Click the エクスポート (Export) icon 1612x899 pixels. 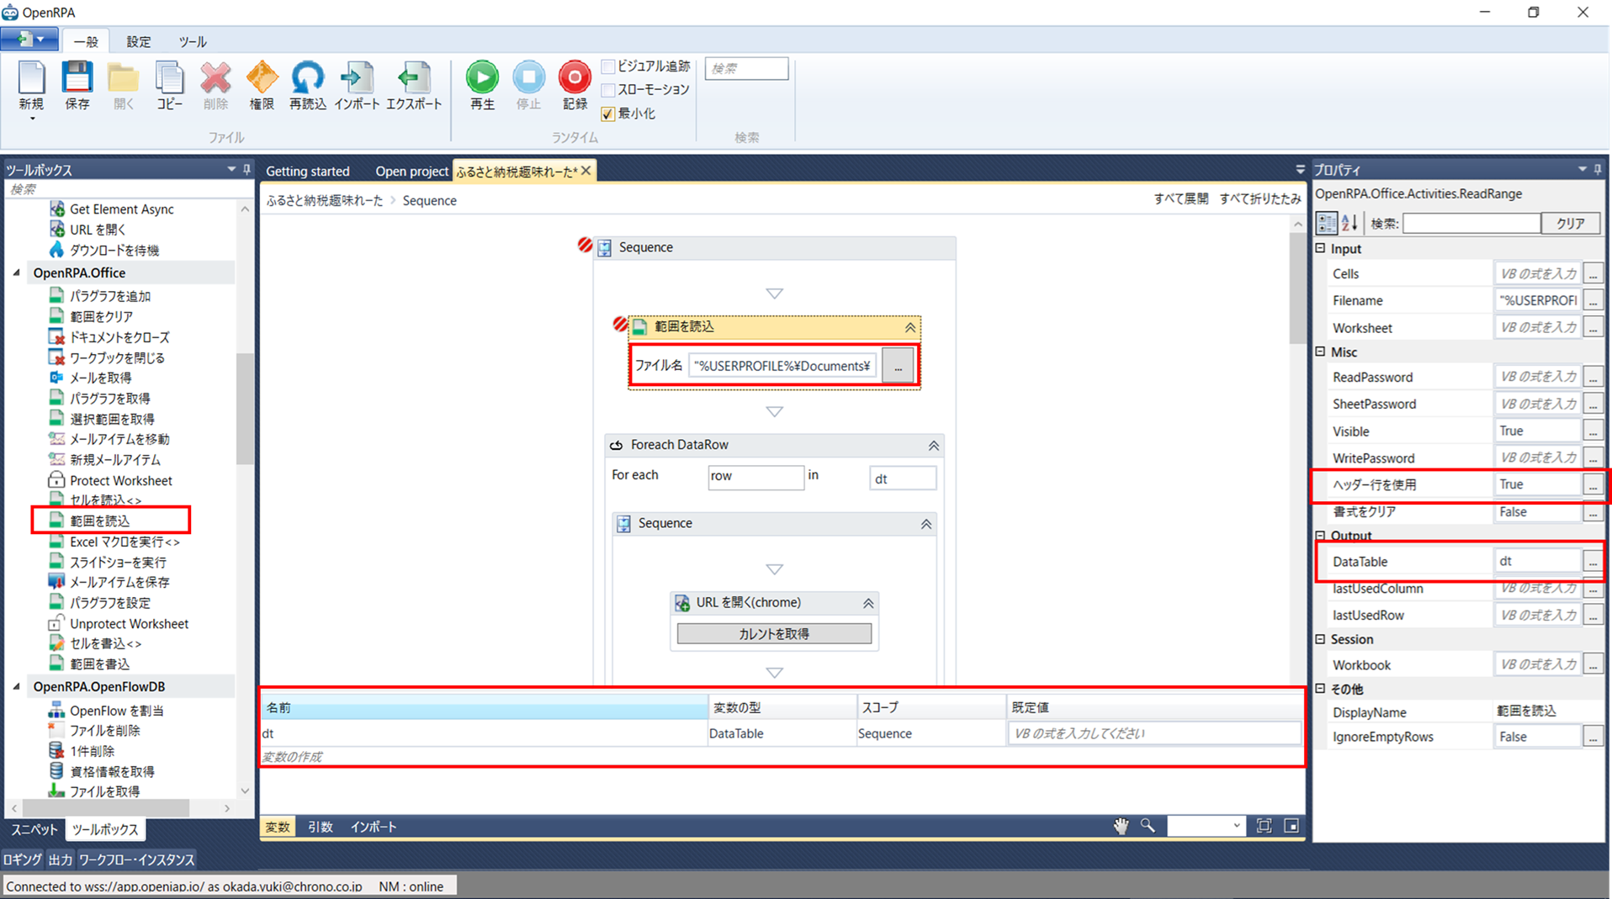[413, 78]
